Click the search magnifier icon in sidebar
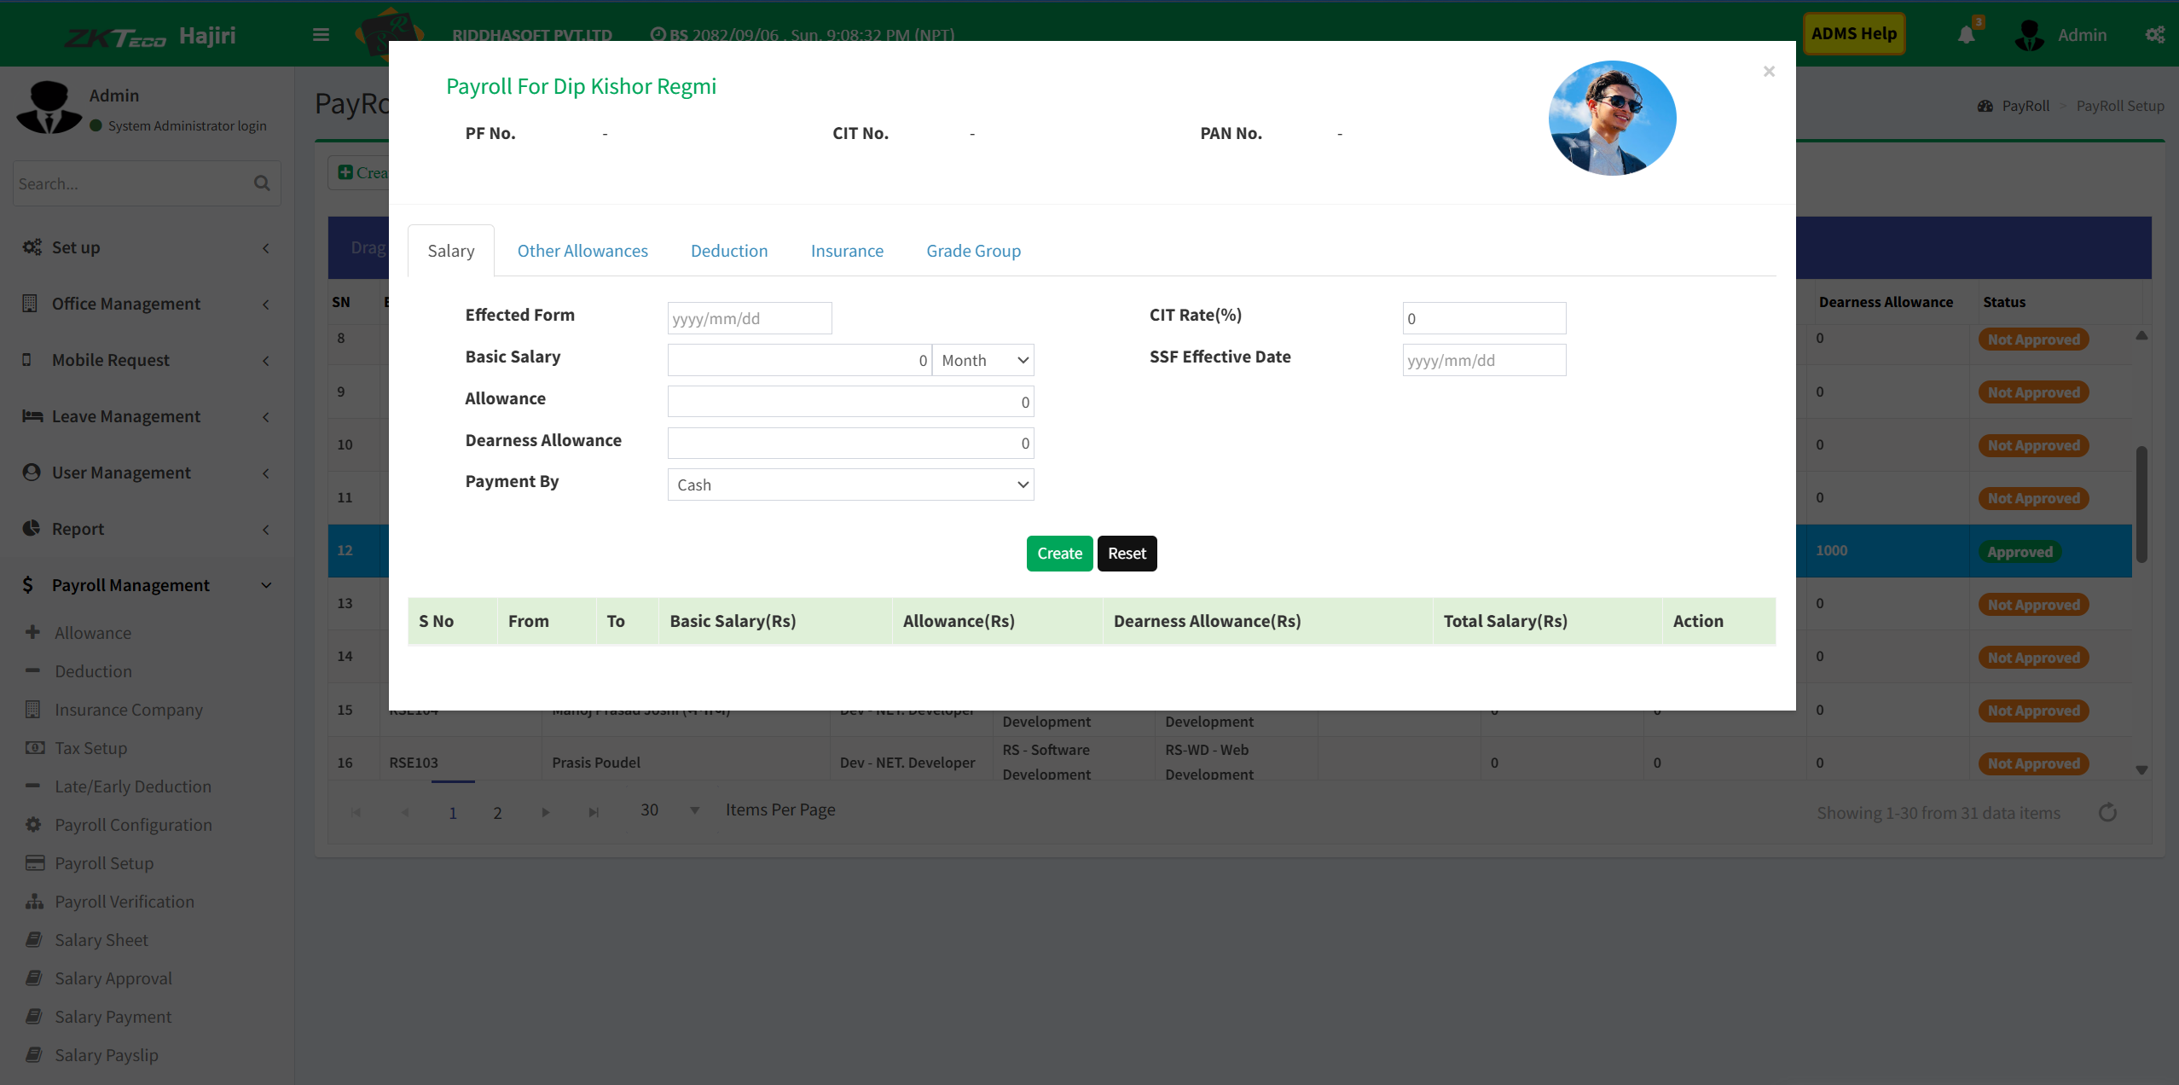The image size is (2179, 1085). (262, 183)
